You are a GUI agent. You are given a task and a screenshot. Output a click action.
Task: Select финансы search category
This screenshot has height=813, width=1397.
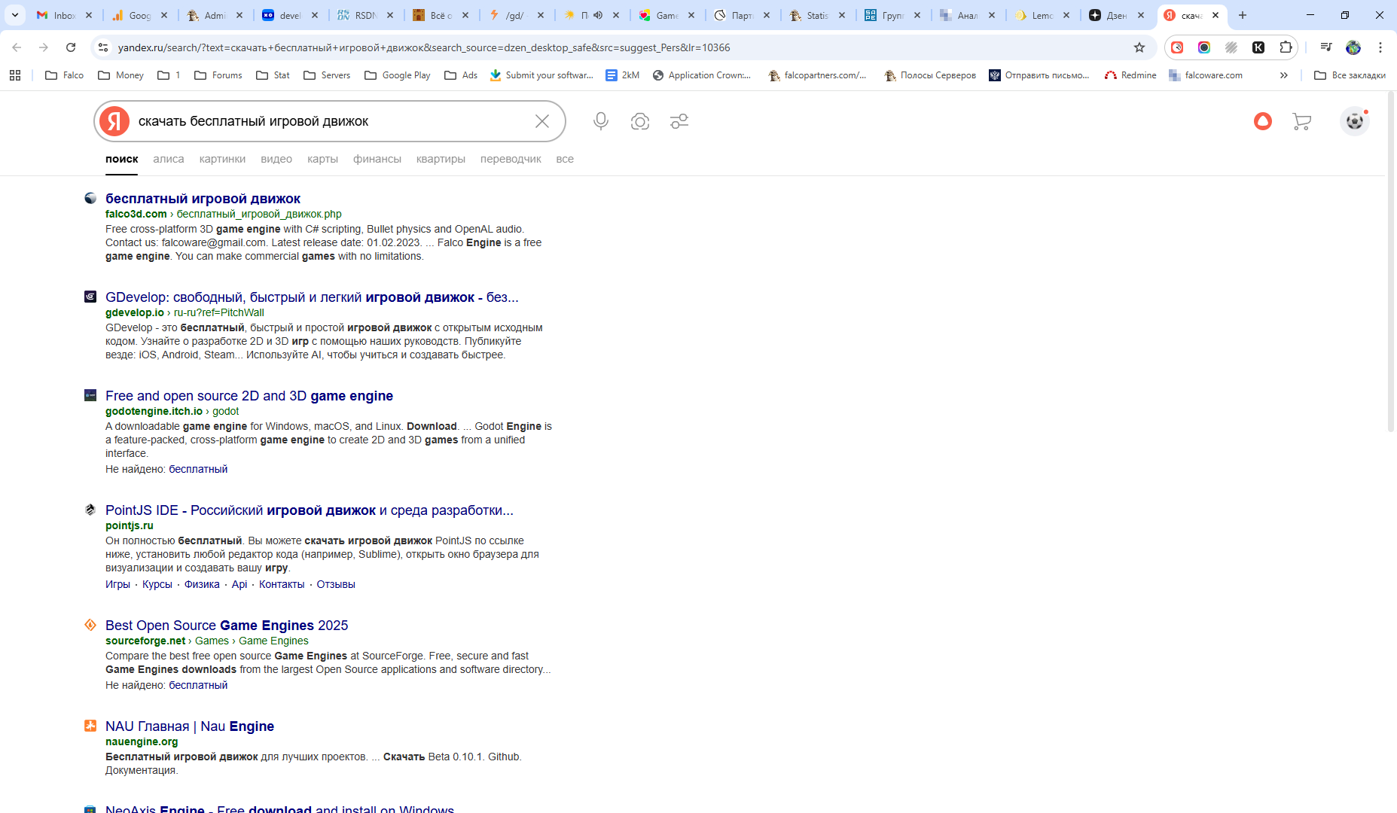377,159
